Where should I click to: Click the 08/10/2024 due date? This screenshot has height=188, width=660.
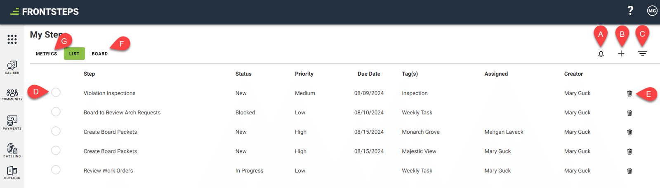[369, 113]
